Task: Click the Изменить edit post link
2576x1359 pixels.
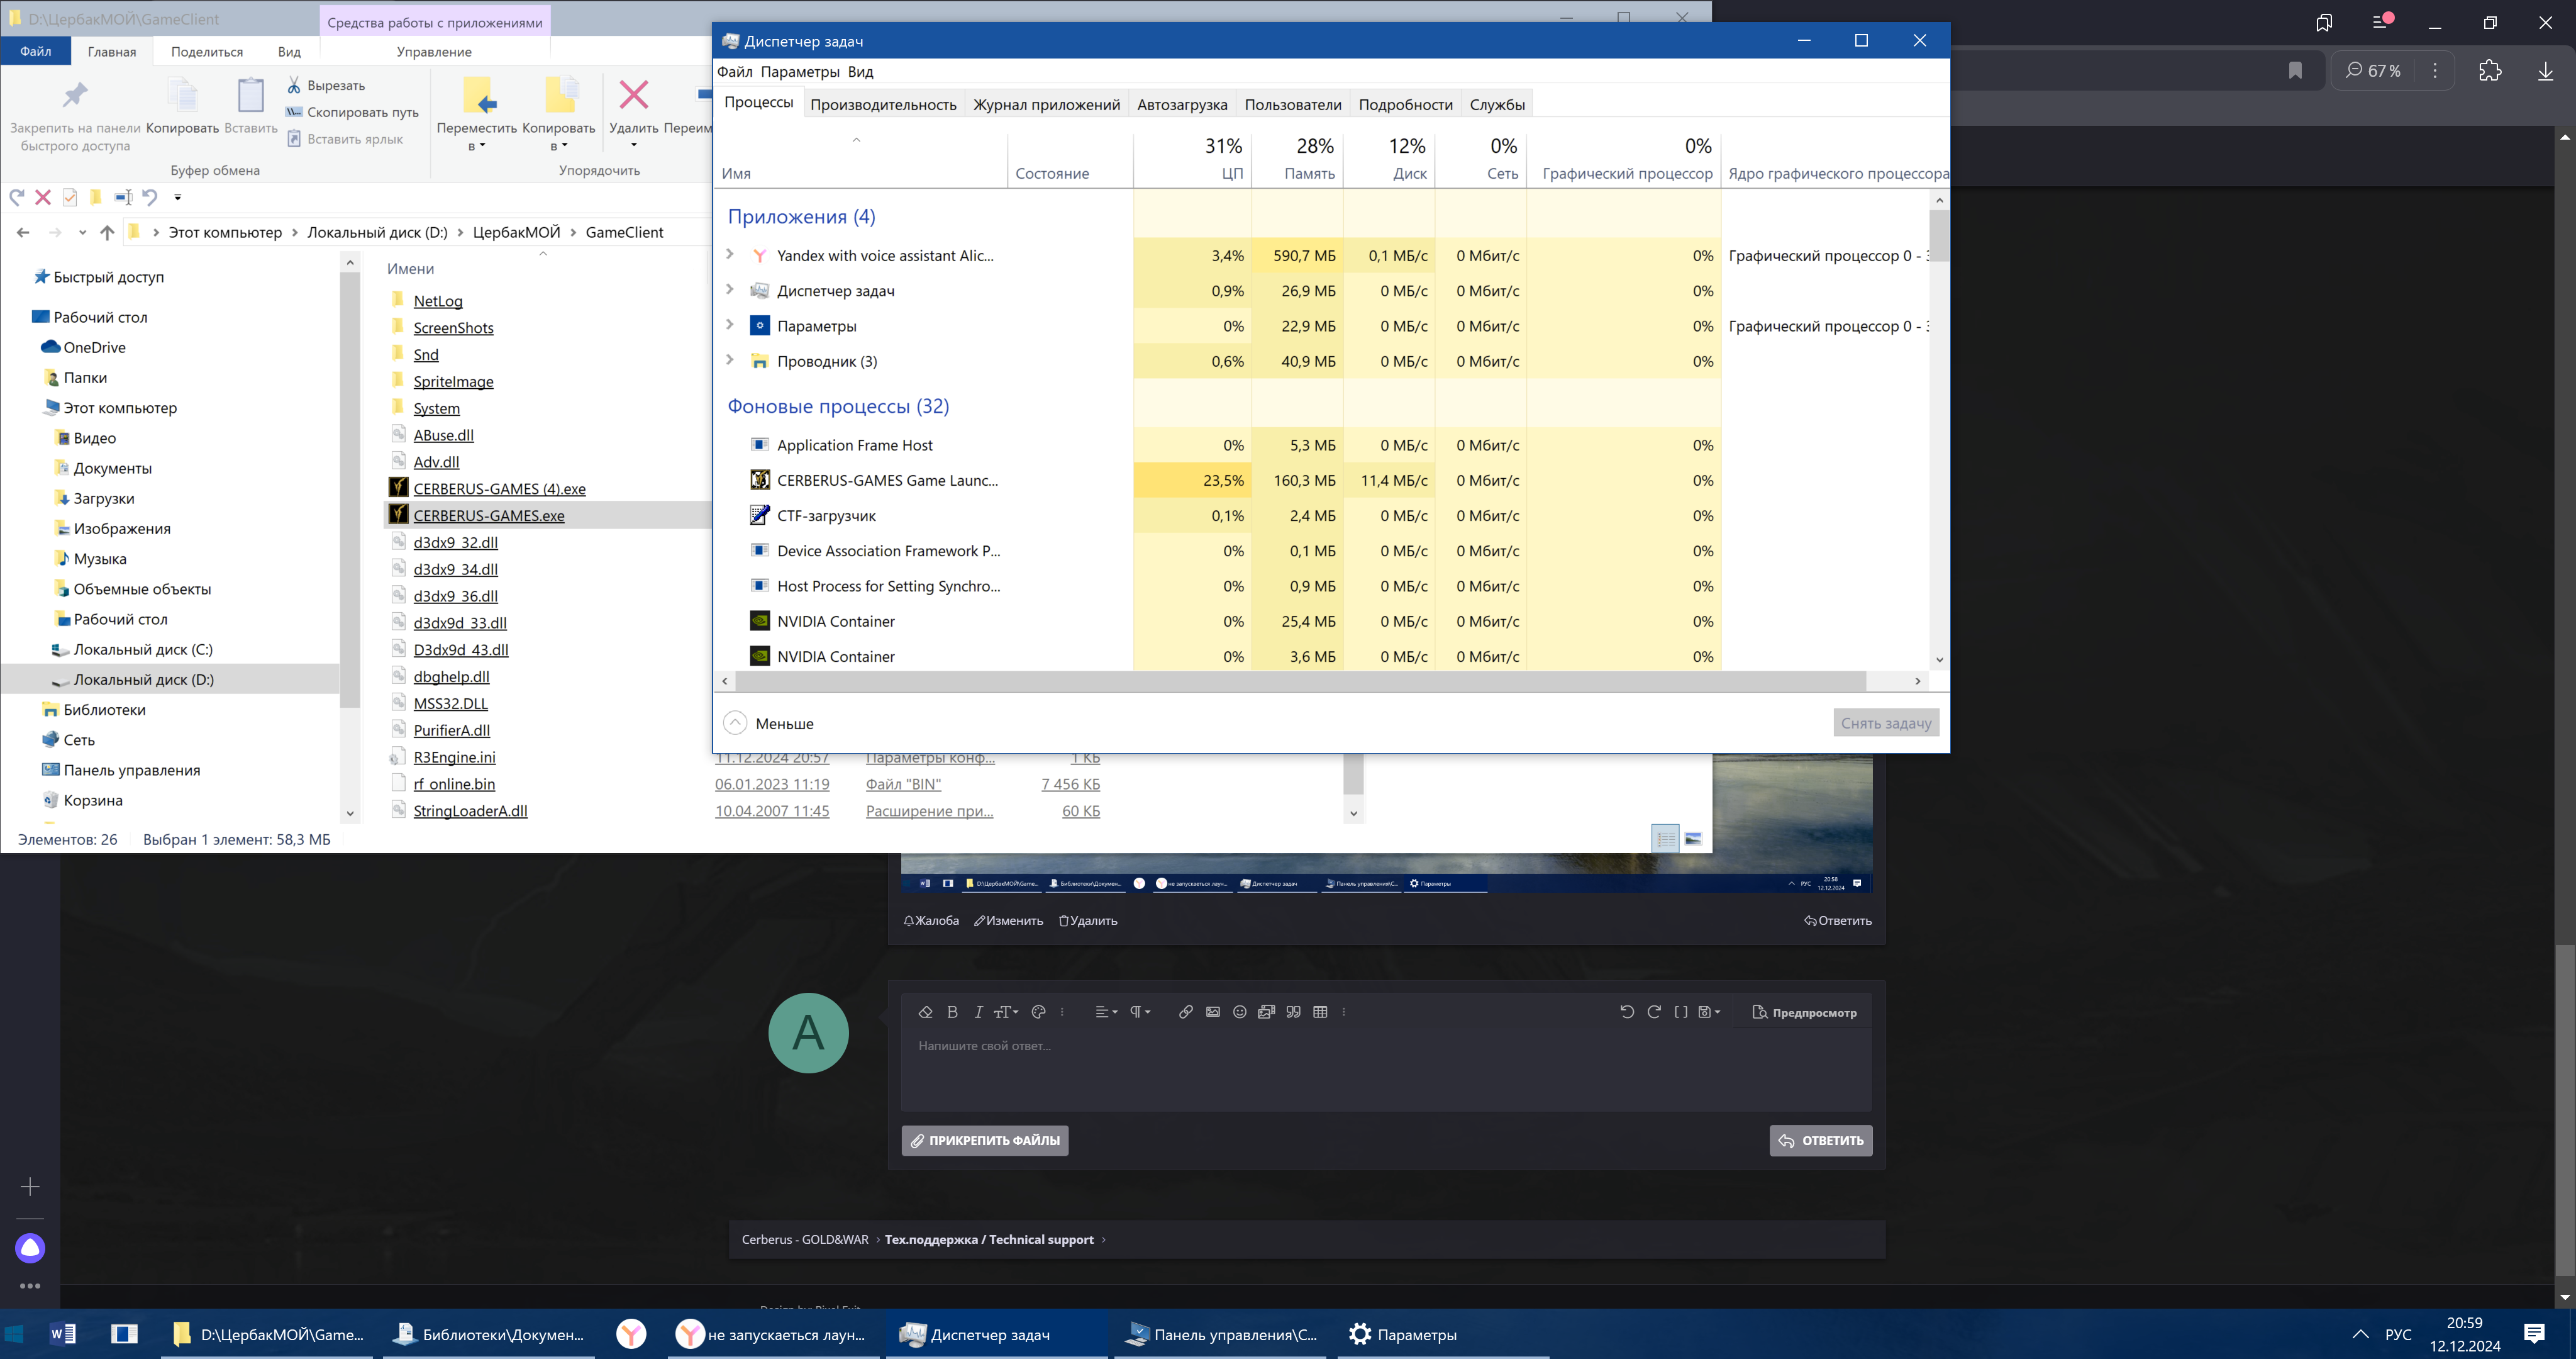Action: click(1008, 920)
